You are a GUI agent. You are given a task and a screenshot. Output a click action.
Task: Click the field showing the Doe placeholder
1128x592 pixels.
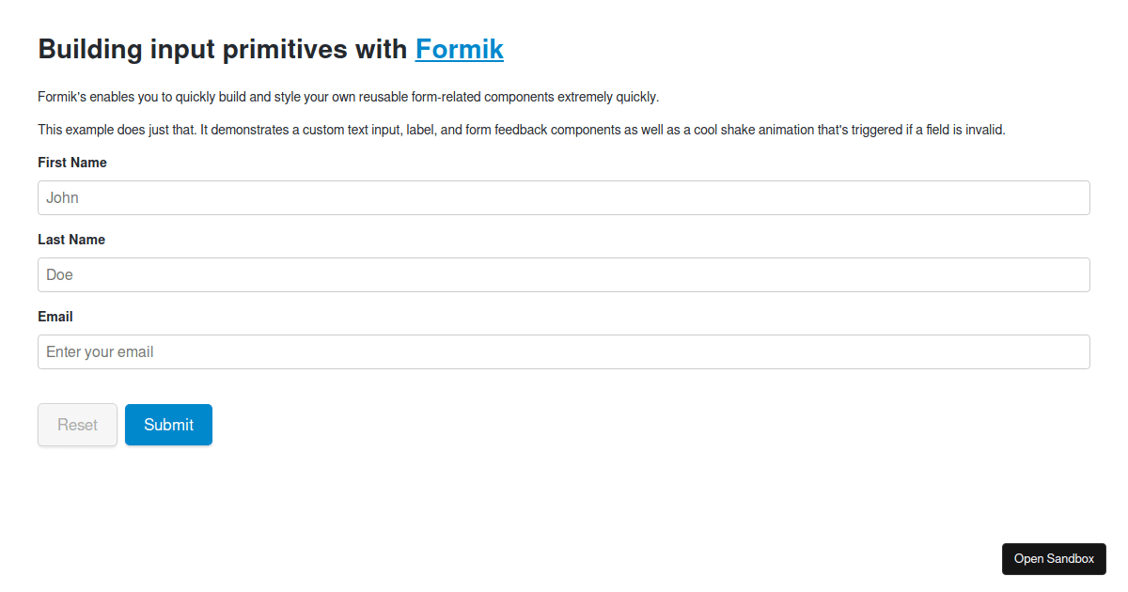(564, 274)
